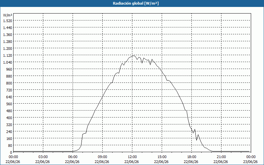Click the 1.120 y-axis value label
Screen dimensions: 264x165
click(8, 55)
